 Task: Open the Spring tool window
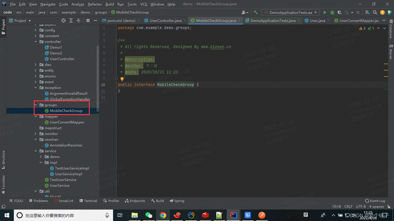(x=177, y=201)
